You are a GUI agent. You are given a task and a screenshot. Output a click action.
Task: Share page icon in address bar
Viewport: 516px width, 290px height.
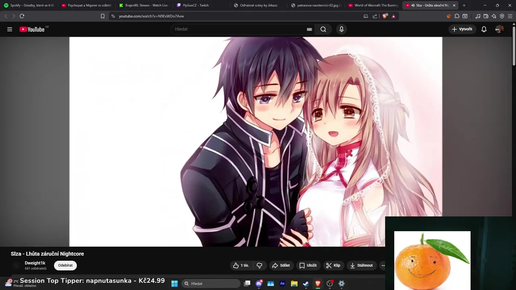click(x=375, y=16)
